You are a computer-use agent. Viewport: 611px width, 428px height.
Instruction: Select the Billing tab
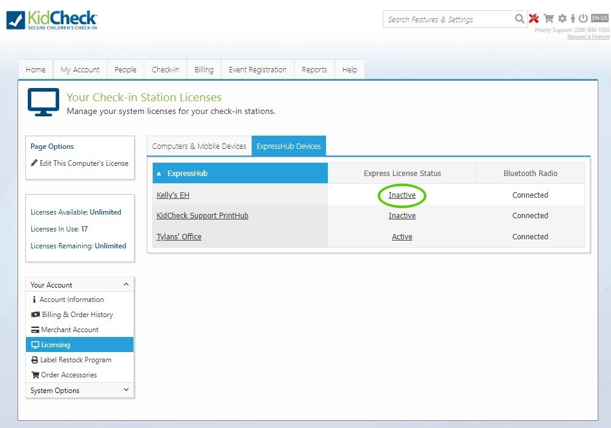pyautogui.click(x=204, y=70)
